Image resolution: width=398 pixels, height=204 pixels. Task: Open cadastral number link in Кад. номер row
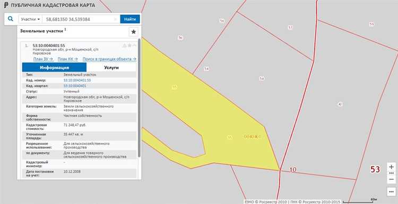coord(77,80)
